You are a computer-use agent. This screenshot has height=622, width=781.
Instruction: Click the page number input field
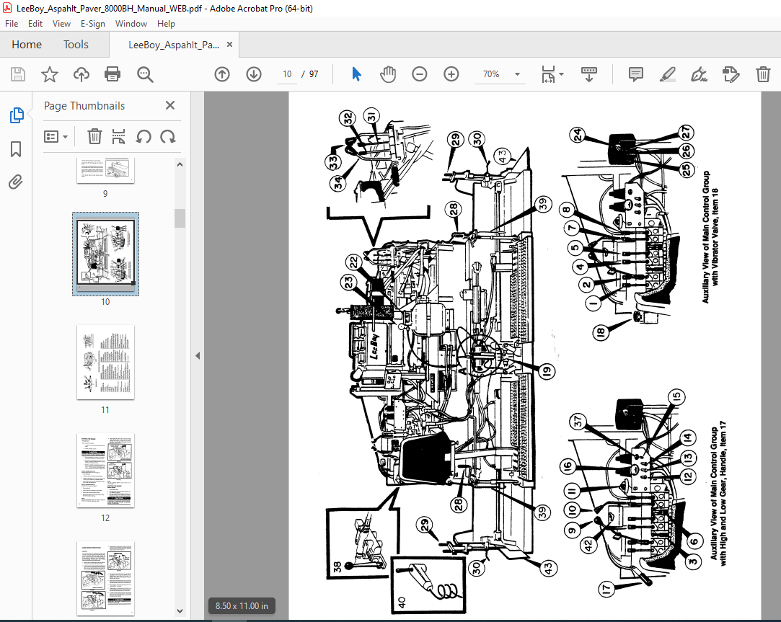[287, 74]
